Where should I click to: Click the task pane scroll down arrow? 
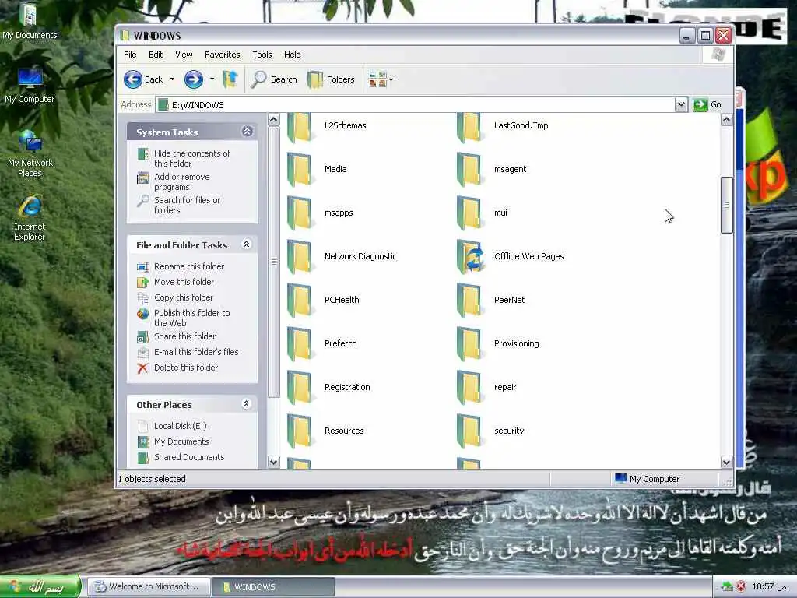click(273, 462)
